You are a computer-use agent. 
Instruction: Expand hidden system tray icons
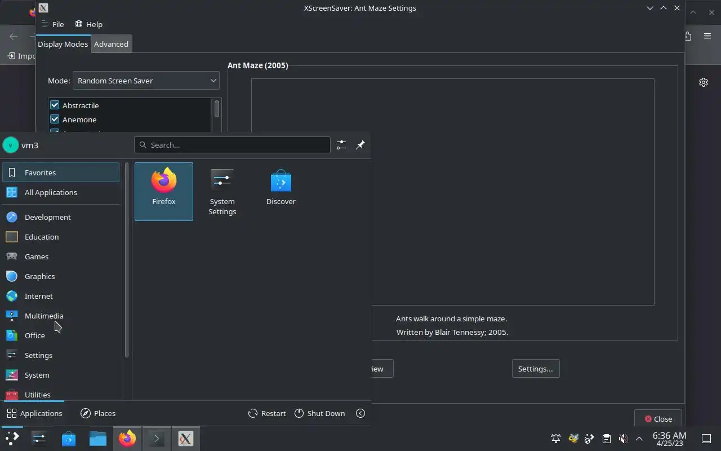pos(639,439)
